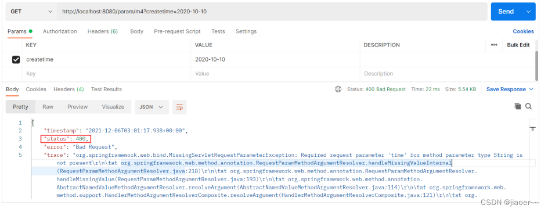Open the Tests tab
The image size is (548, 212).
click(x=218, y=31)
